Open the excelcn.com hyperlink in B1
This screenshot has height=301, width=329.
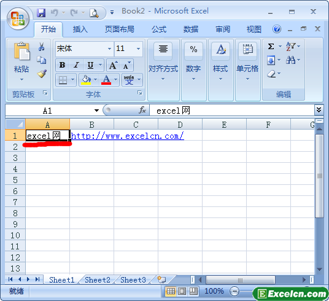(127, 136)
